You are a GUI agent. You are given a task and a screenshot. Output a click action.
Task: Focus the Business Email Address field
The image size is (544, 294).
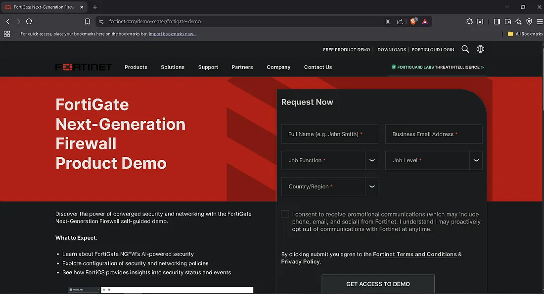pos(434,134)
